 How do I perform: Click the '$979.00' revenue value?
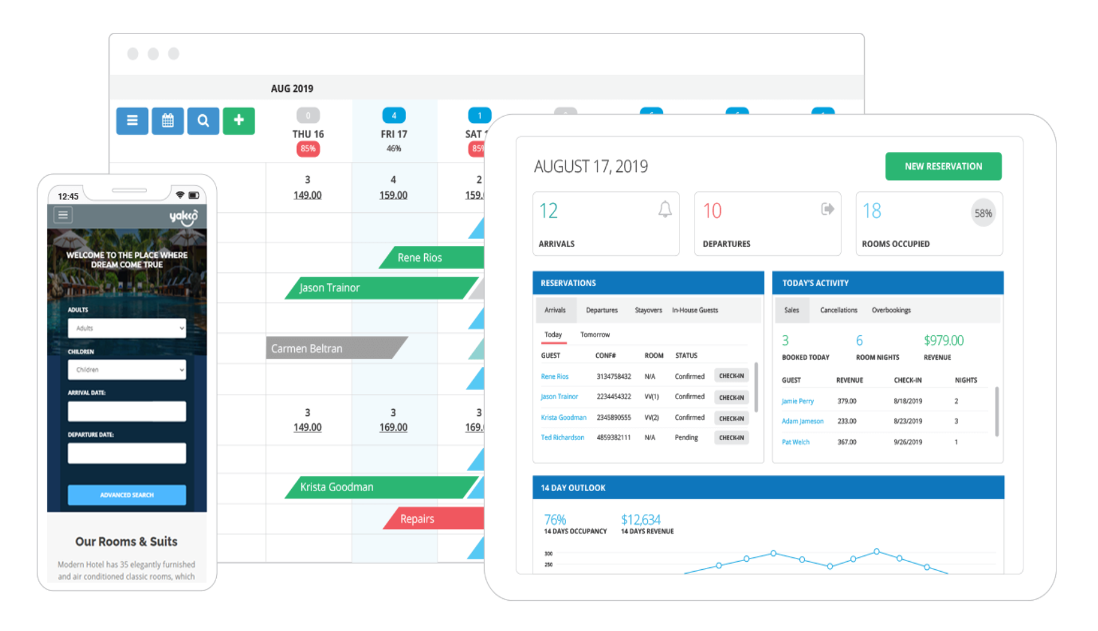tap(944, 340)
